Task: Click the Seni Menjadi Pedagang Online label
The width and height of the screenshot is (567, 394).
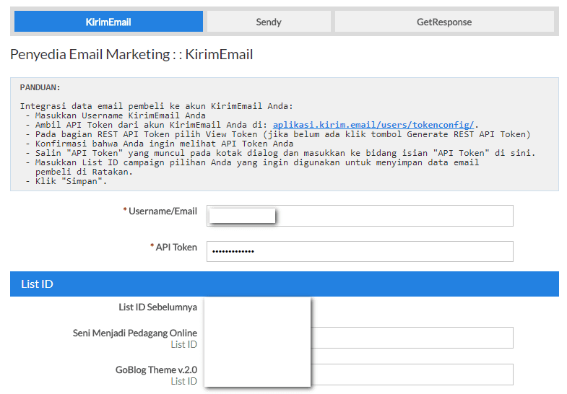Action: click(x=135, y=333)
